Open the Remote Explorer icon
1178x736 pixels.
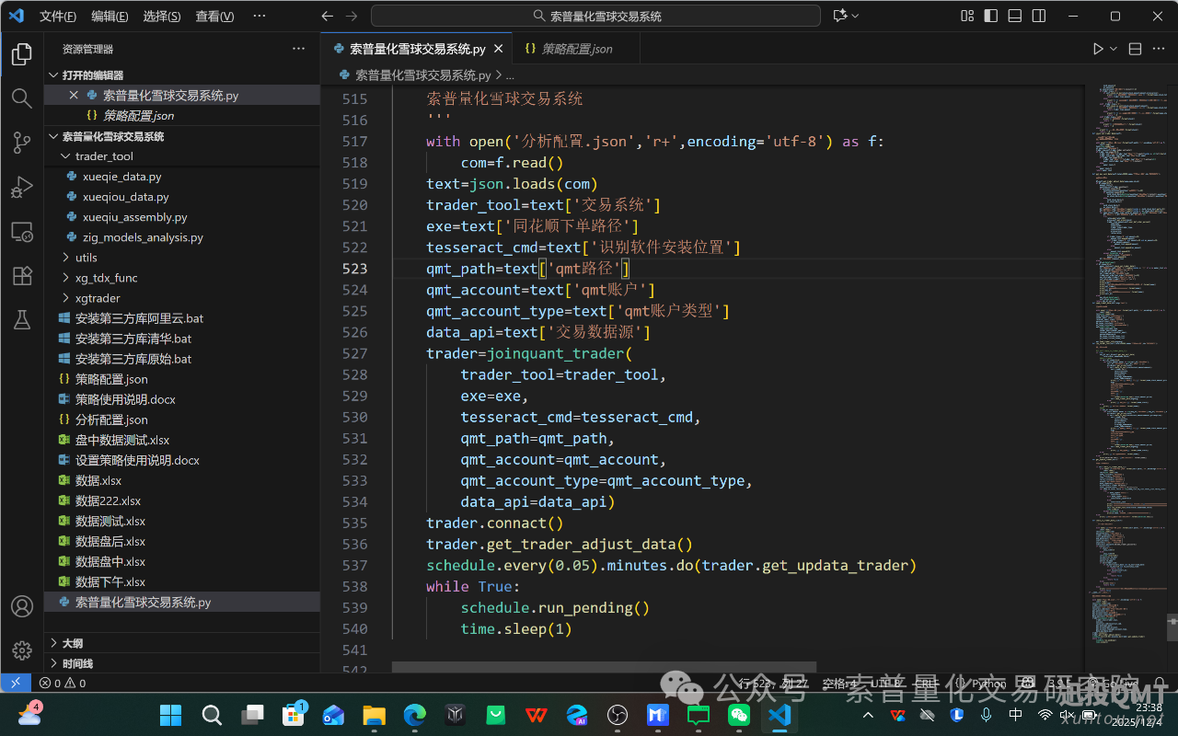point(21,231)
